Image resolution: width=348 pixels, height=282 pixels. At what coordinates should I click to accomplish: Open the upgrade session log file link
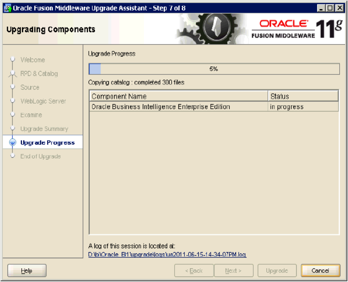pyautogui.click(x=167, y=254)
